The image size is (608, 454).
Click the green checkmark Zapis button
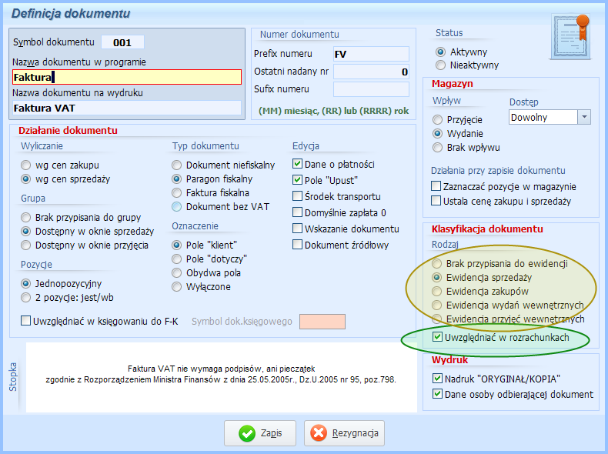click(x=260, y=433)
